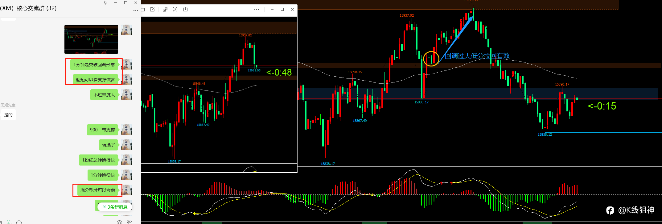This screenshot has height=224, width=662.
Task: Click the edit image icon in viewer toolbar
Action: point(152,10)
